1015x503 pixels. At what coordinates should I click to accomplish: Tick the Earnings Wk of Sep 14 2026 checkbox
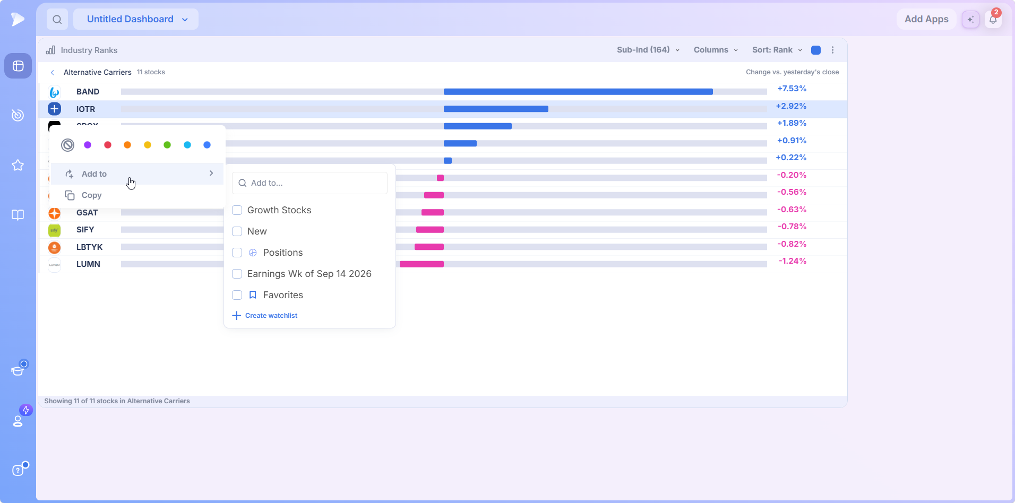(237, 274)
